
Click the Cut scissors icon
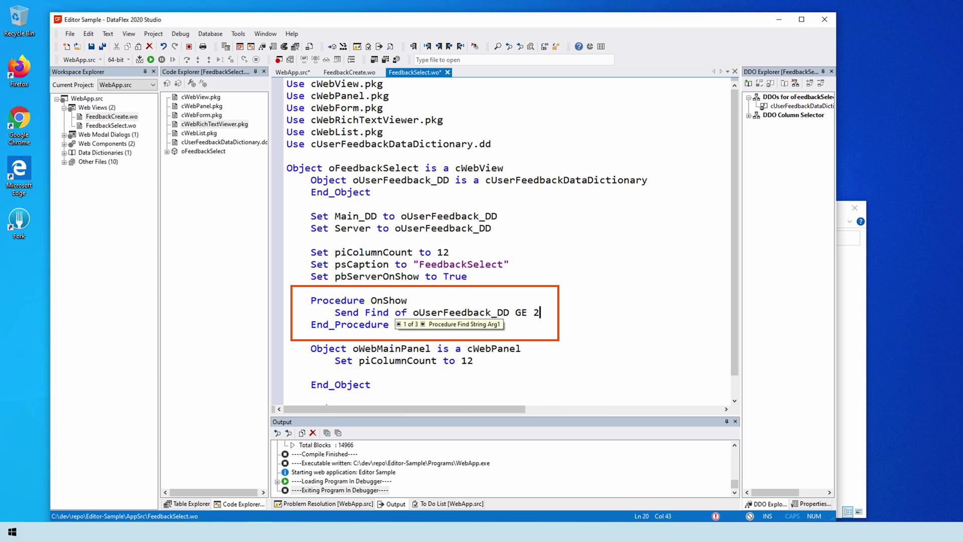116,47
